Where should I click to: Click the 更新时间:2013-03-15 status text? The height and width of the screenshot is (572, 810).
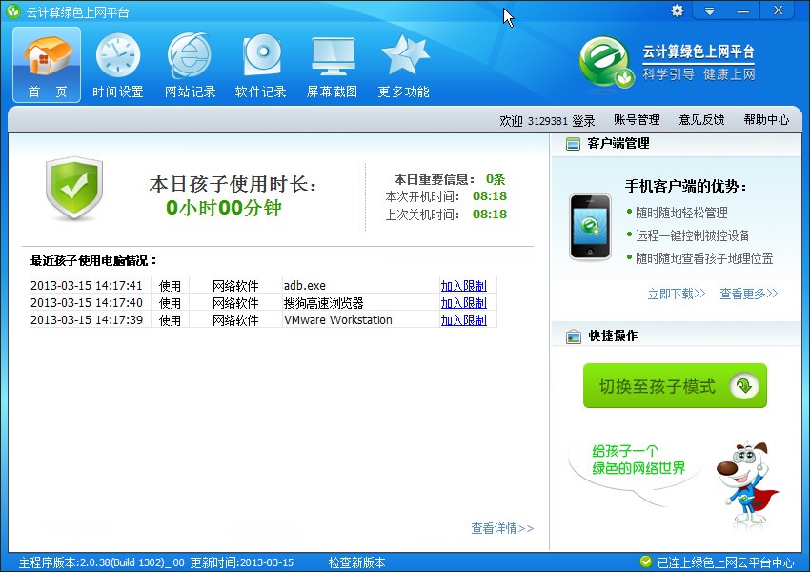tap(242, 562)
